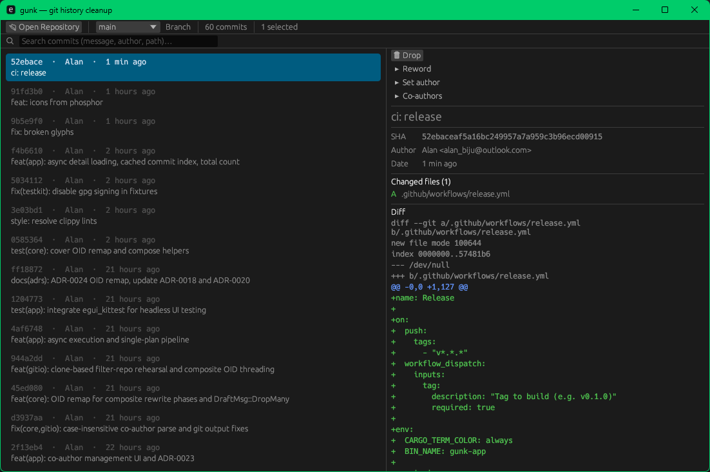The height and width of the screenshot is (472, 710).
Task: Select commit 91fd3b0 feat: icons from phosphor
Action: coord(193,97)
